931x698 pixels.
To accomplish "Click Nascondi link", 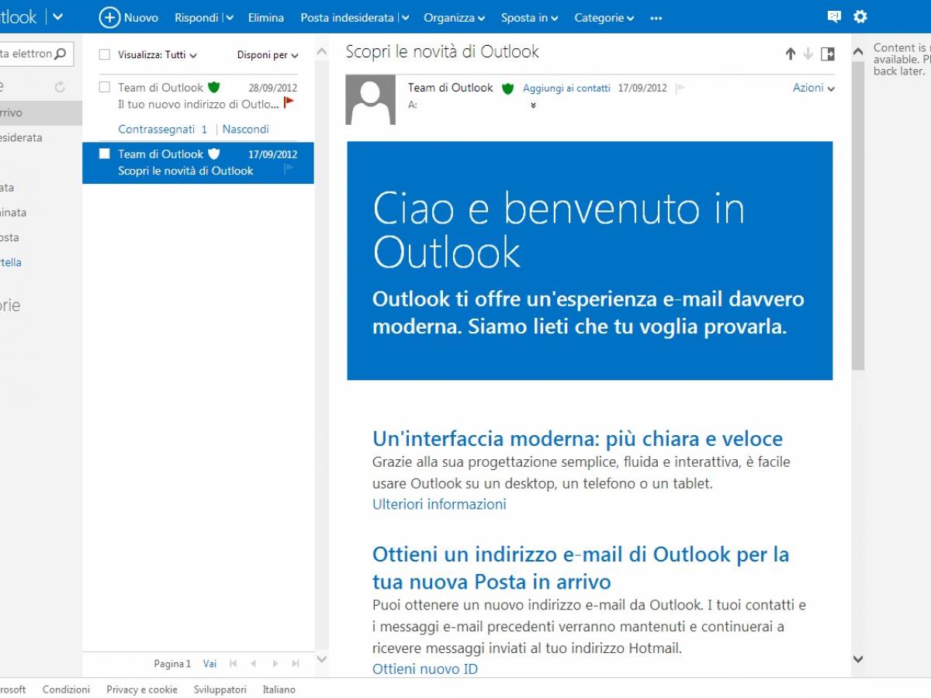I will click(x=246, y=130).
